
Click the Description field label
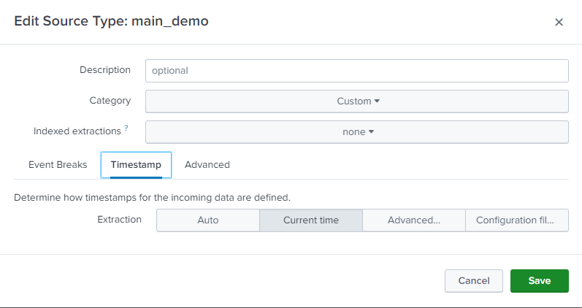104,70
